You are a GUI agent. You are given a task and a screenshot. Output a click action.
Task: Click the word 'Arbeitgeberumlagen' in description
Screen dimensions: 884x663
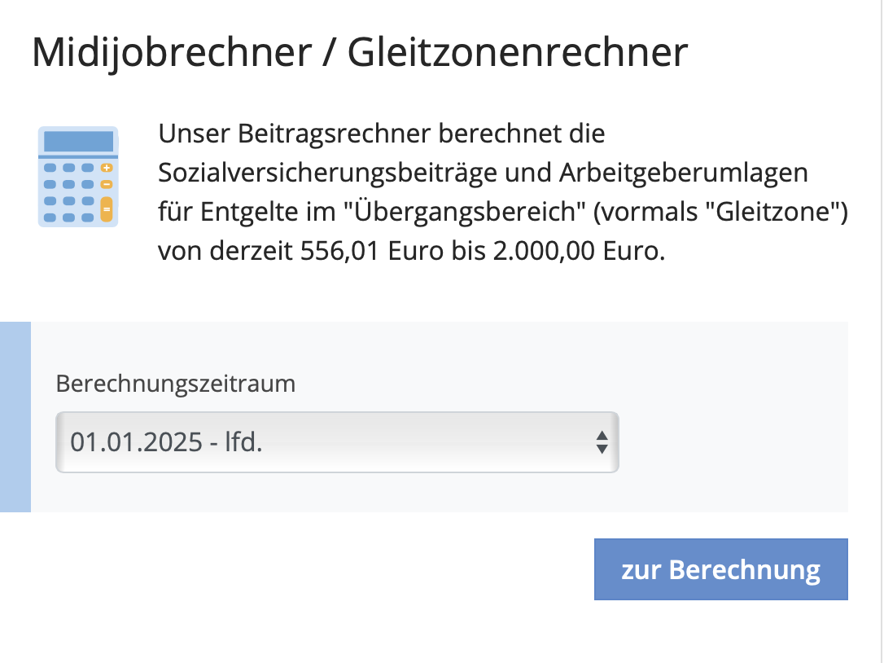click(x=684, y=173)
